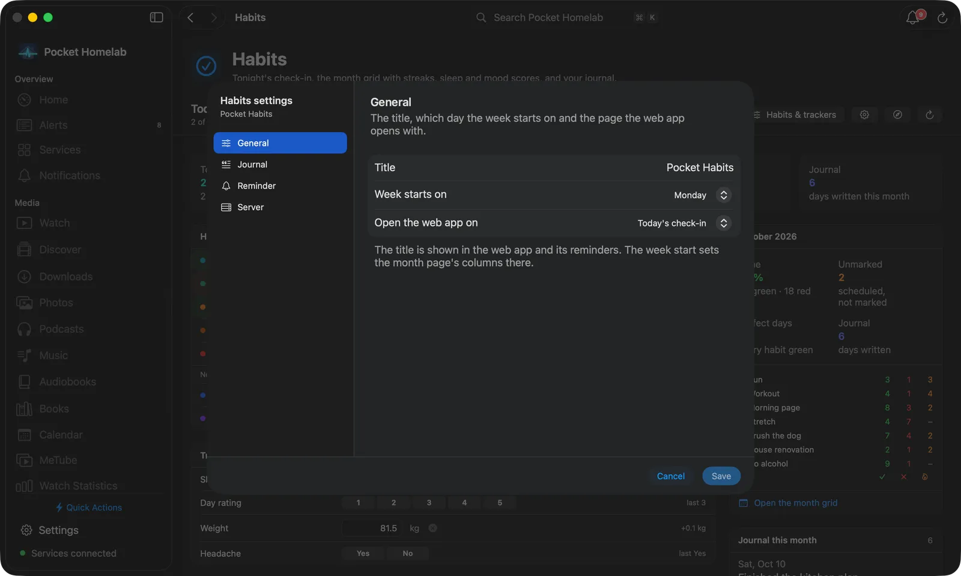Click the Quick Actions link
Screen dimensions: 961x576
click(x=89, y=508)
